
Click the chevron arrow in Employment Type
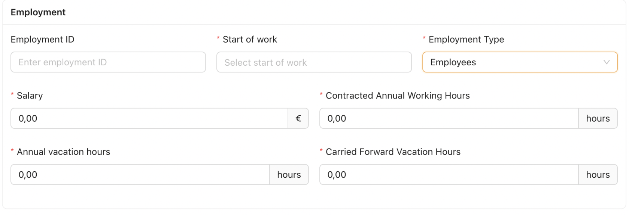607,62
